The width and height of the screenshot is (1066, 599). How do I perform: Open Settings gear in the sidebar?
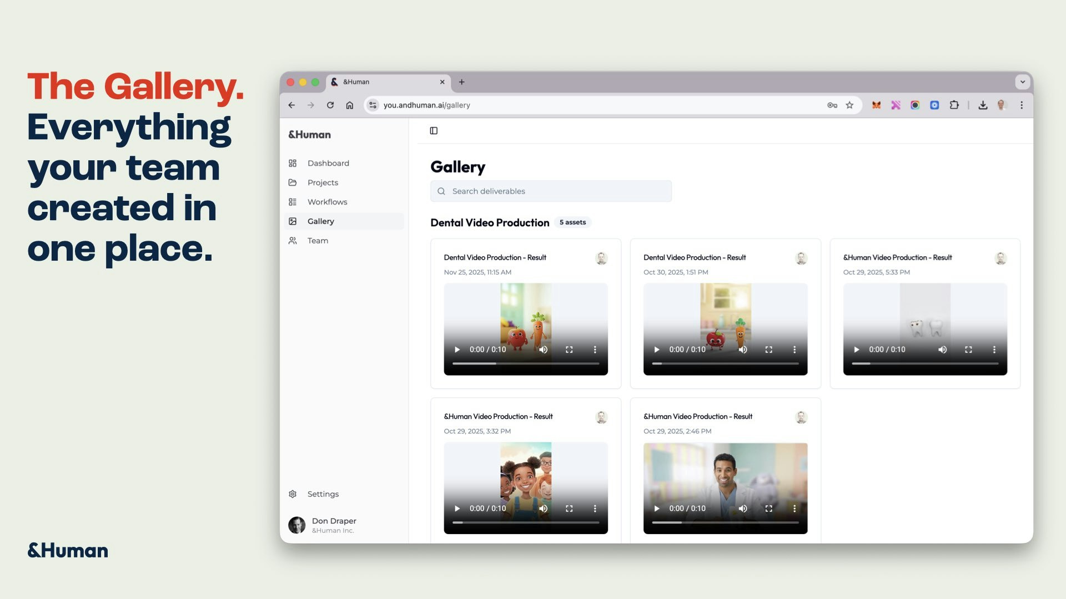pos(293,494)
